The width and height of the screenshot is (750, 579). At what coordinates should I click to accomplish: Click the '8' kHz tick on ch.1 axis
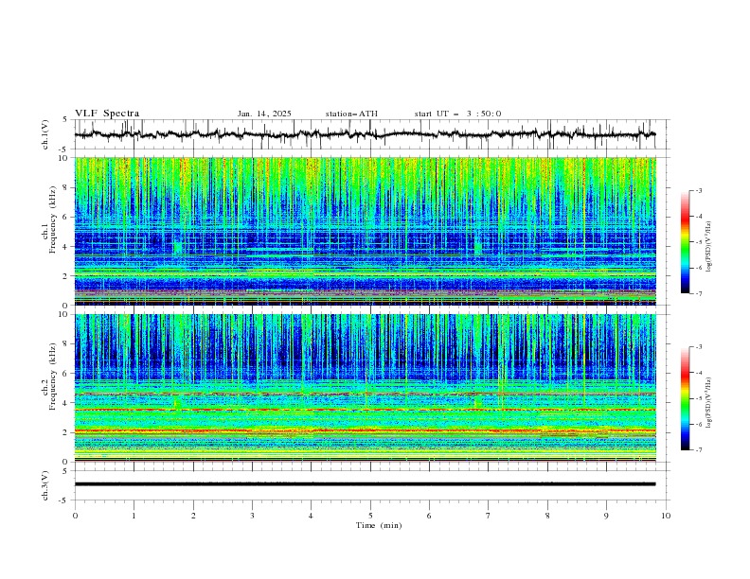pos(66,187)
